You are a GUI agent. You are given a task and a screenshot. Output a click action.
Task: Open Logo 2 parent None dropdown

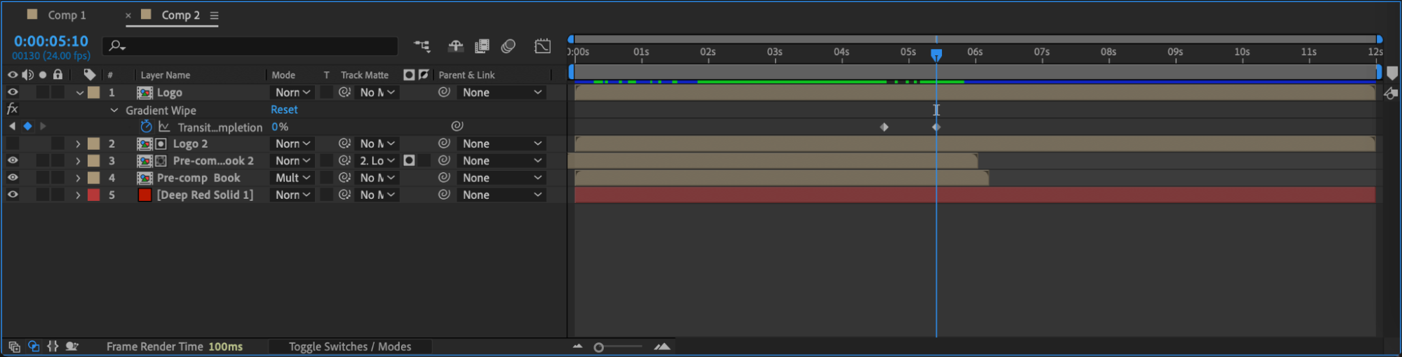[x=501, y=143]
